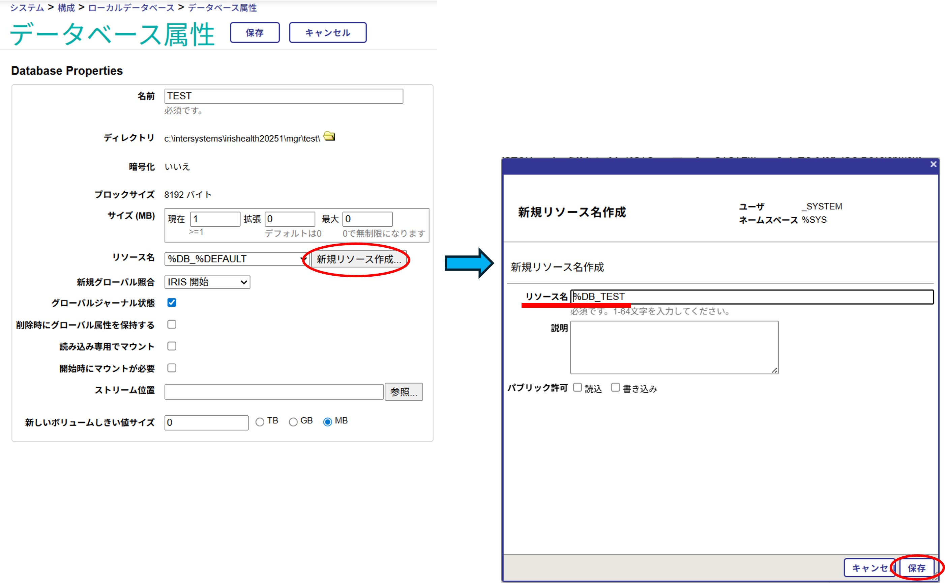Click 新規リソース作成 button
The height and width of the screenshot is (583, 945).
pos(358,259)
